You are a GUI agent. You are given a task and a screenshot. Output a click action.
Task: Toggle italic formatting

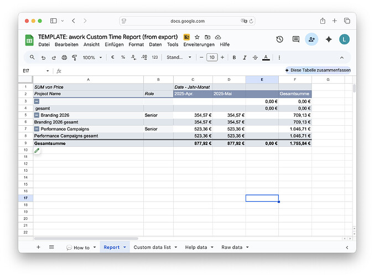[245, 58]
